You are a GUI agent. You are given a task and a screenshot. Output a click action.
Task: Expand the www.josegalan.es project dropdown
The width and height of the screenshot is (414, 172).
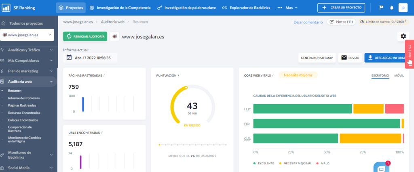click(x=27, y=35)
